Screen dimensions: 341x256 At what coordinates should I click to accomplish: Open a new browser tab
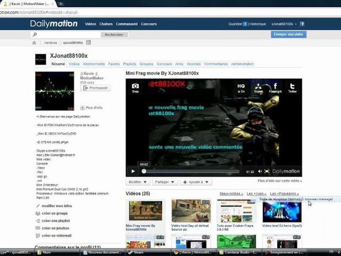61,4
